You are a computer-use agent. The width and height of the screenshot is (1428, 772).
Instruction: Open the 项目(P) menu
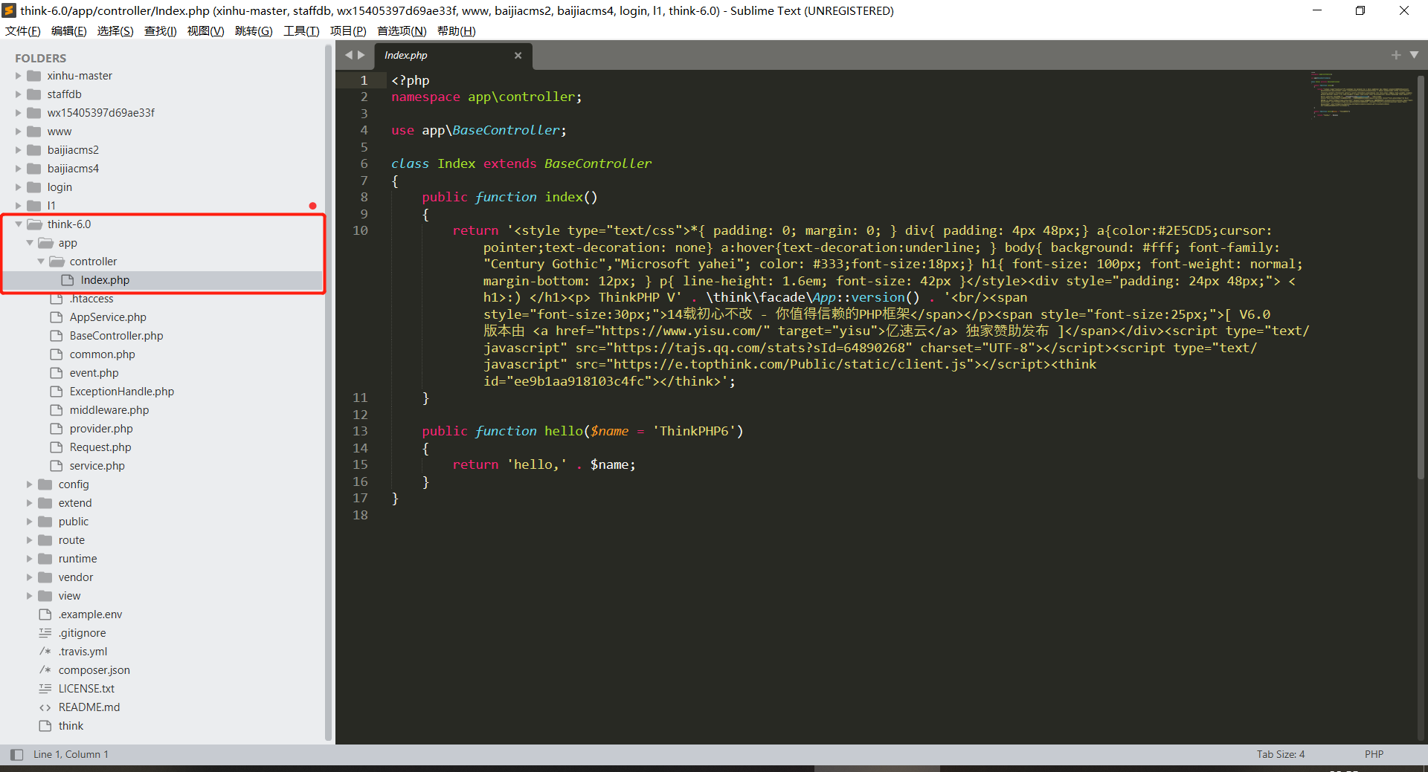pos(348,30)
